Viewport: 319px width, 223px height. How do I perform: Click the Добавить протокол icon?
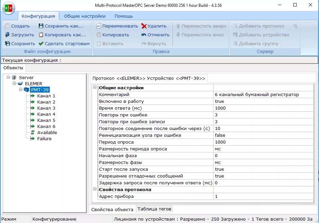click(236, 26)
